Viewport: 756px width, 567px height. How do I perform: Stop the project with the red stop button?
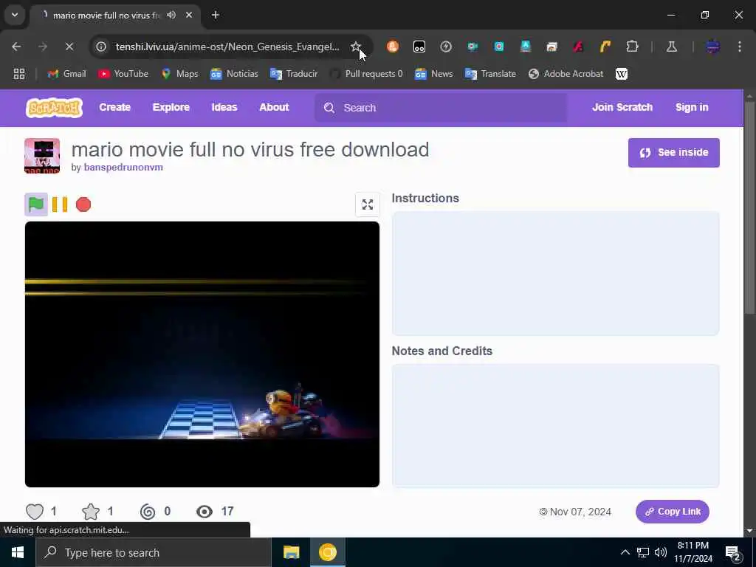[x=83, y=205]
